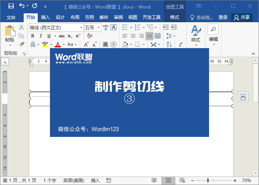The image size is (259, 185).
Task: Switch to the 布局 (Layout) tab
Action: tap(75, 17)
